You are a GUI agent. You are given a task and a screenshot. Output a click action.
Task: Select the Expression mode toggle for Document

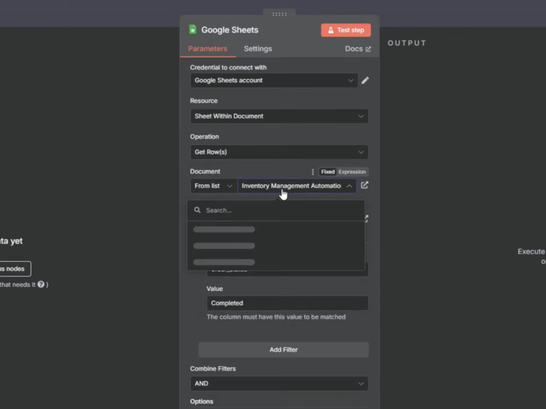(x=352, y=172)
